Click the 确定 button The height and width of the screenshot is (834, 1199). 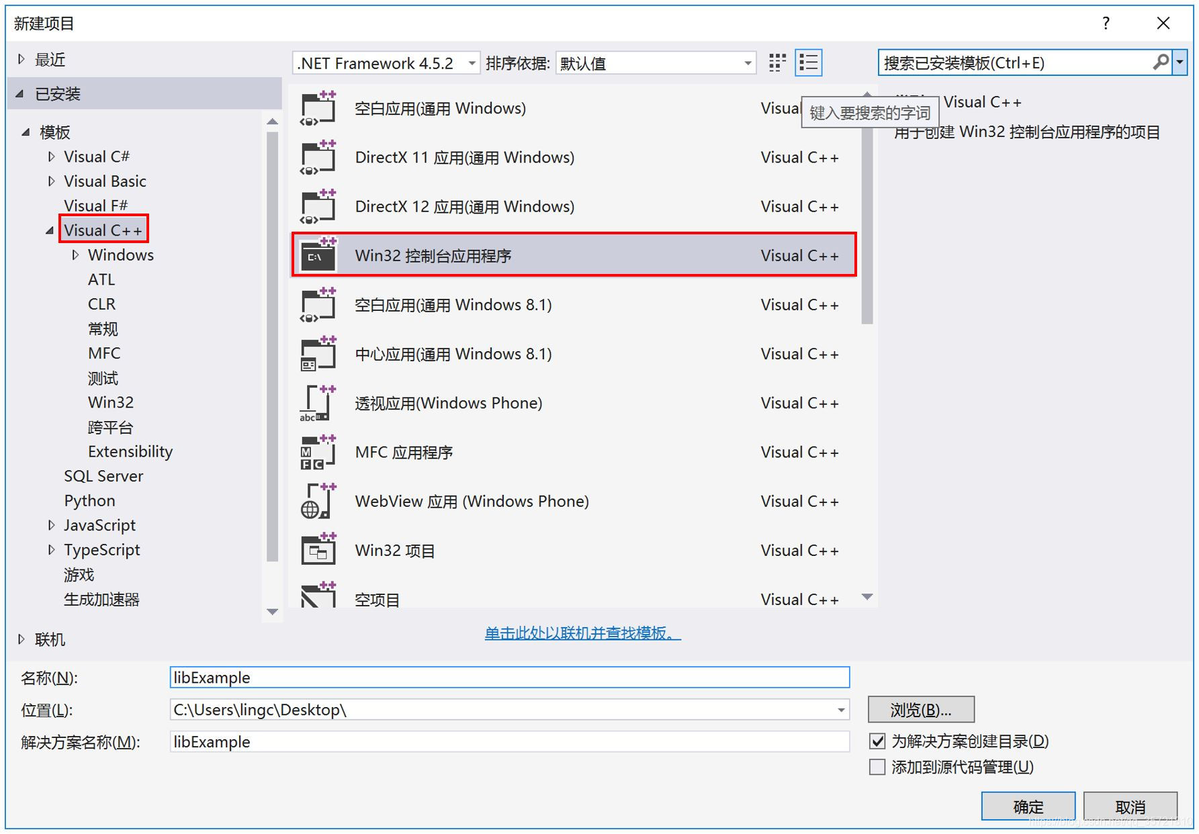[1028, 806]
